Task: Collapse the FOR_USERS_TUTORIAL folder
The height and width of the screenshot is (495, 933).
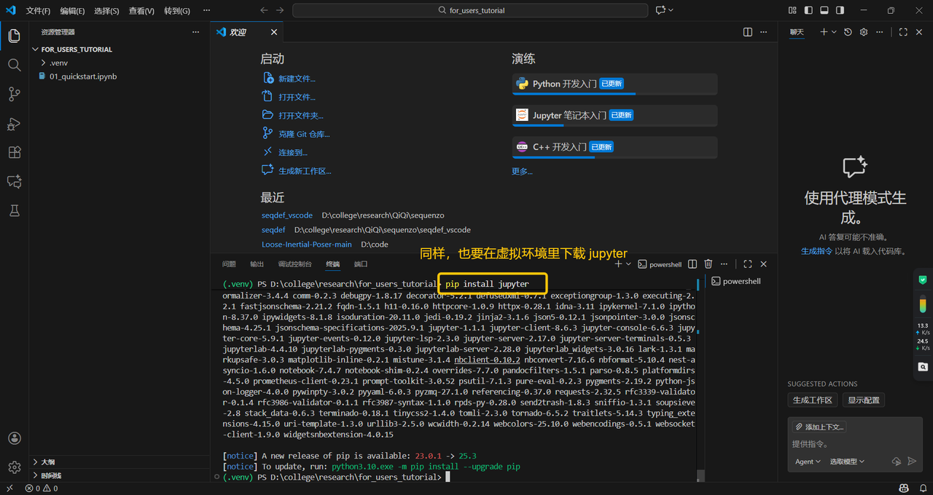Action: click(x=35, y=49)
